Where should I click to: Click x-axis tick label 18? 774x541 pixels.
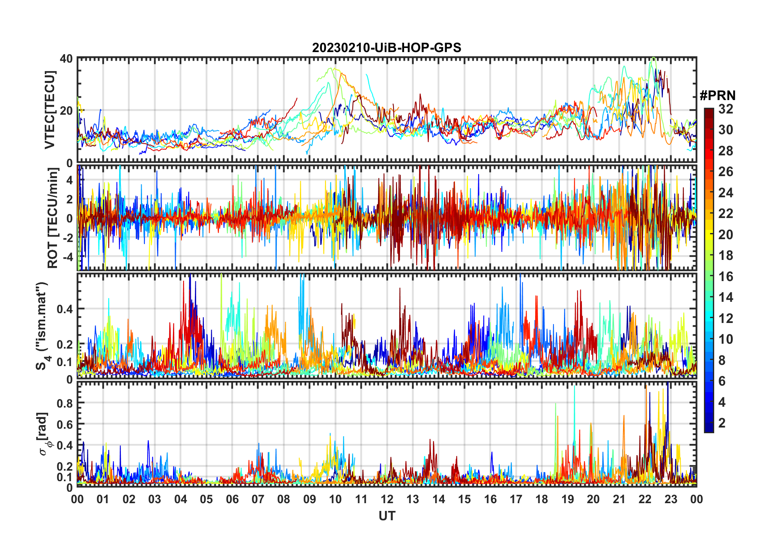click(542, 499)
